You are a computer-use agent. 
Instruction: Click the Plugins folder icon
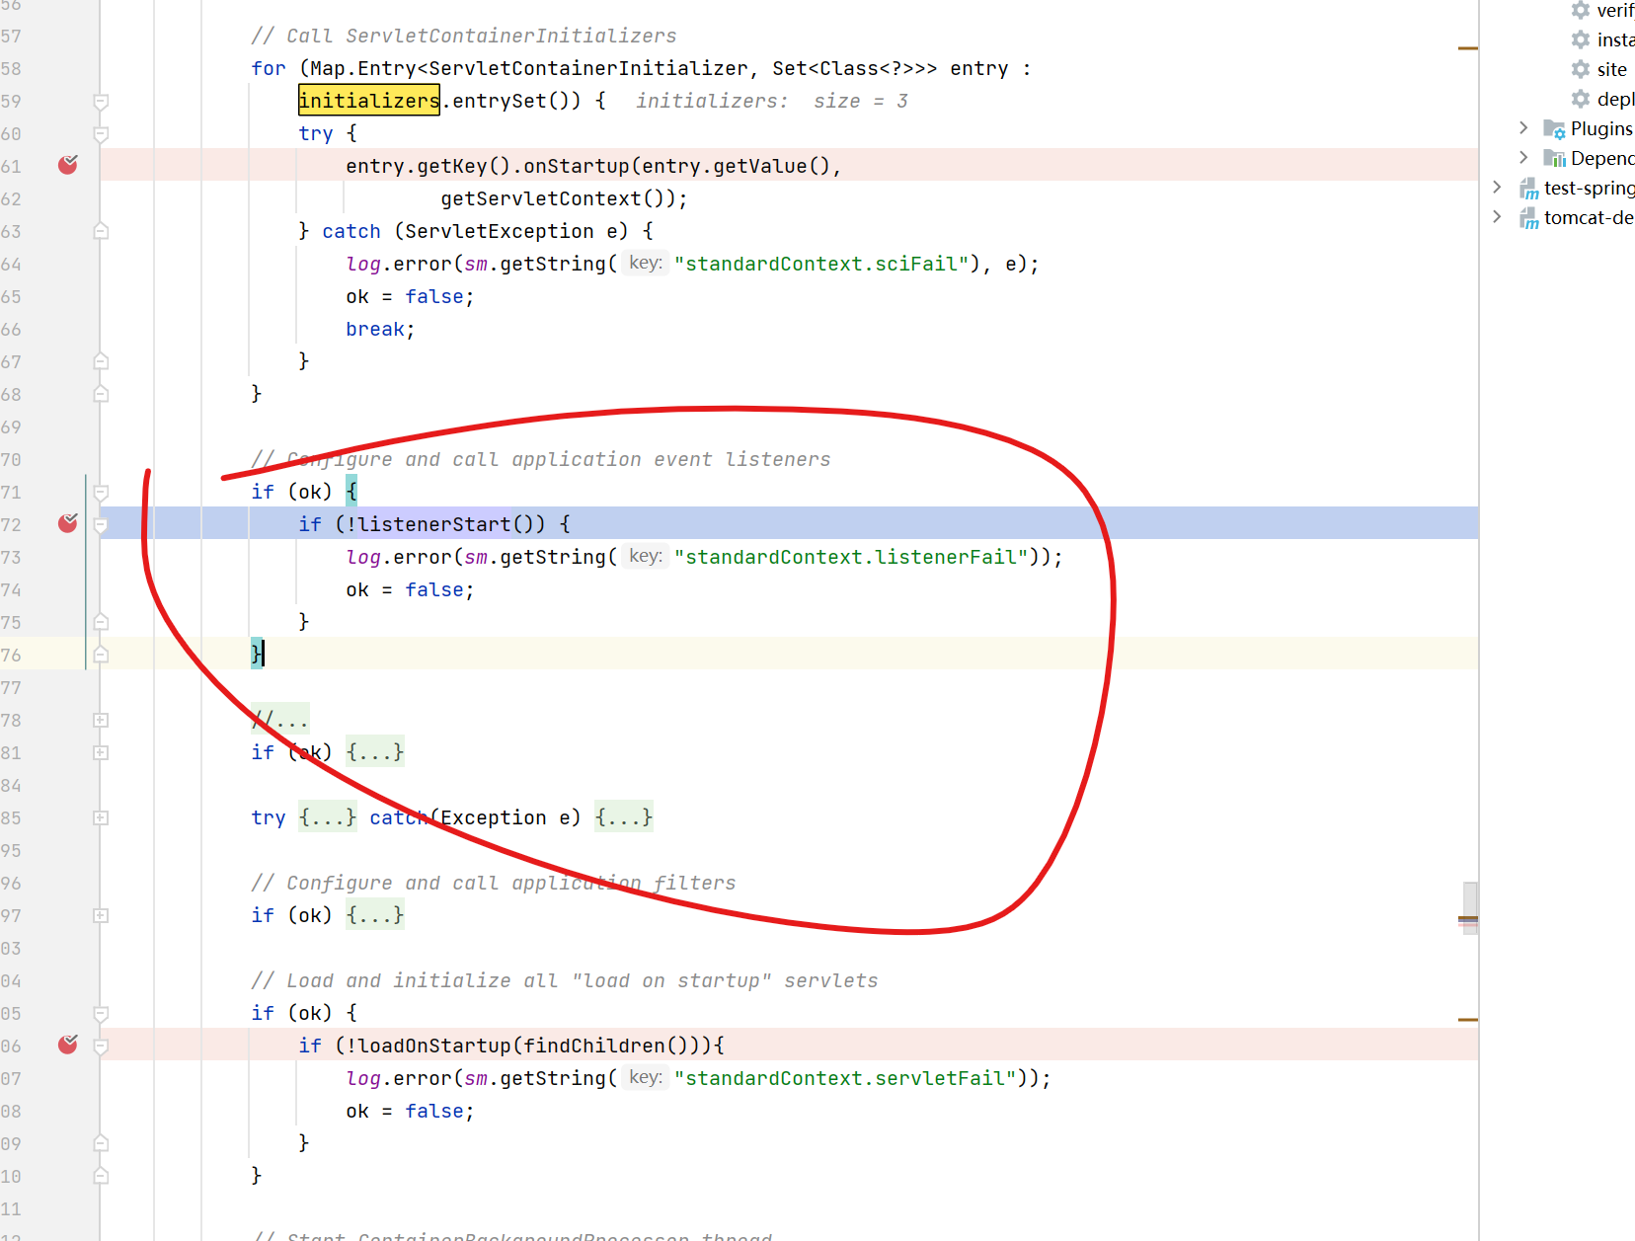click(1554, 129)
